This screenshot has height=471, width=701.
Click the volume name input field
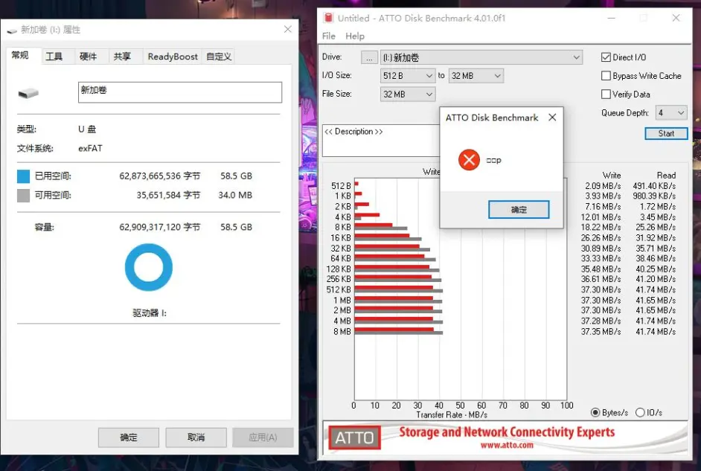(x=180, y=92)
